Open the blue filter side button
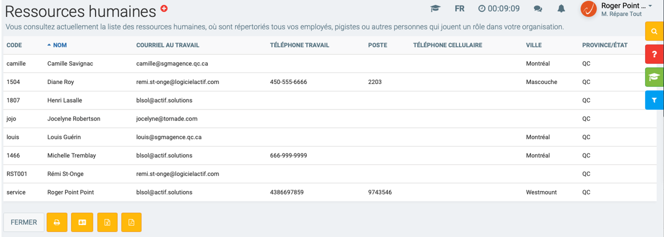The image size is (664, 237). point(654,100)
